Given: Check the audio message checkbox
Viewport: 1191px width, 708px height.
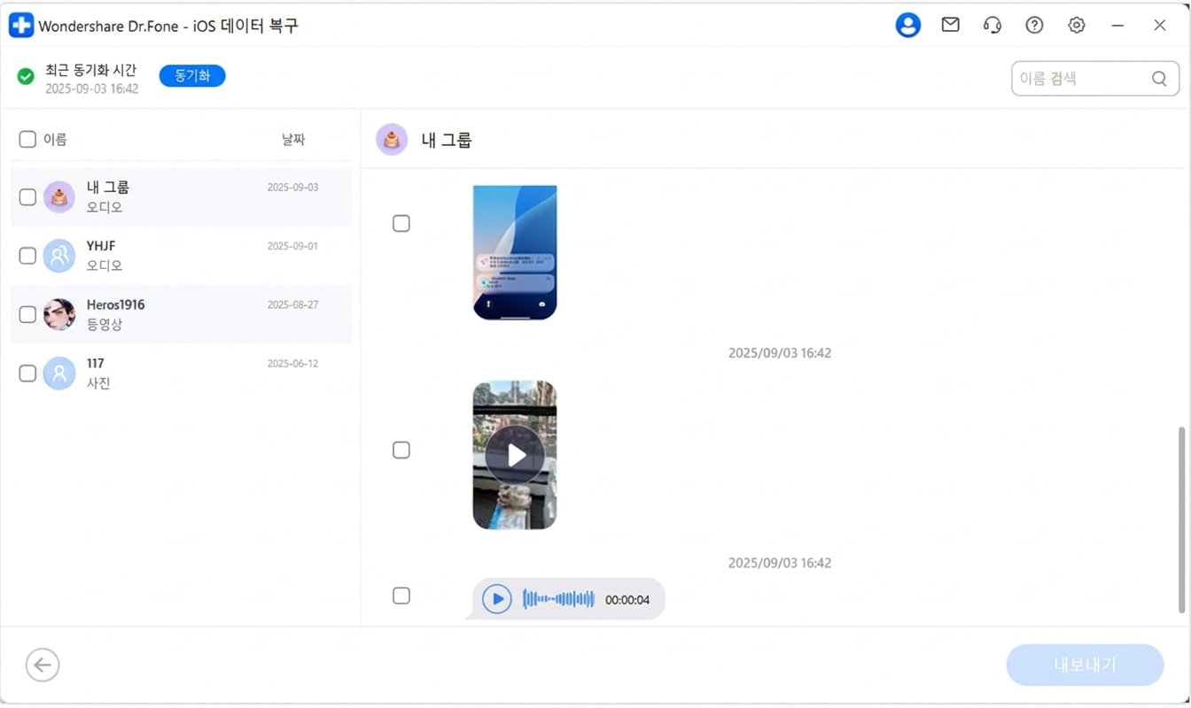Looking at the screenshot, I should 401,596.
